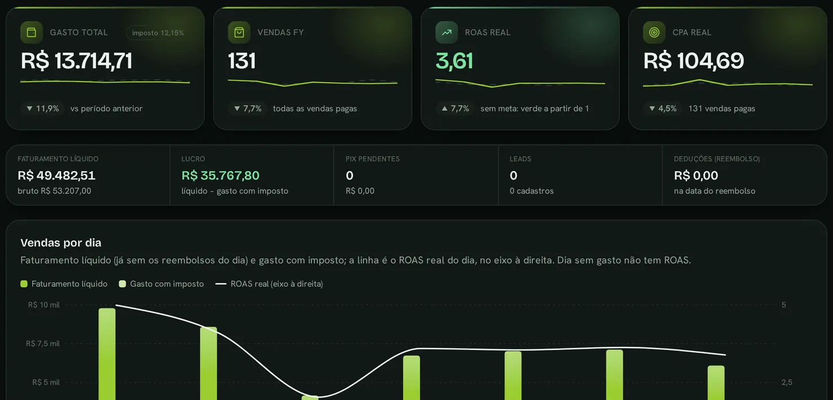The height and width of the screenshot is (400, 833).
Task: Click the target icon in CPA Real card
Action: tap(654, 32)
